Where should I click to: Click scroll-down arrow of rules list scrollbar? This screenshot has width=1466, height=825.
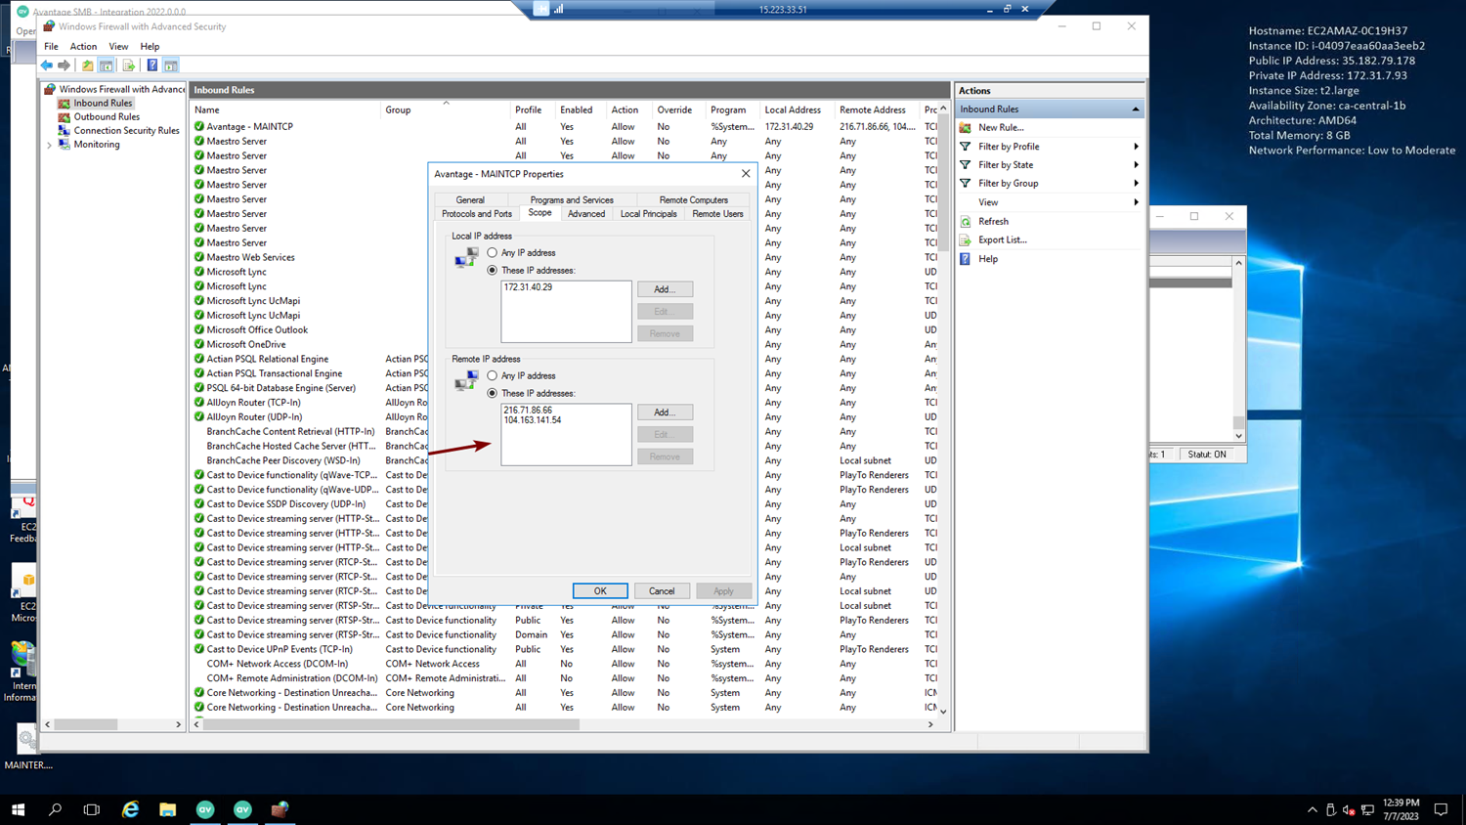coord(943,712)
